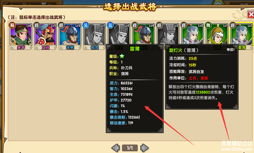Click the blue 吴 badge on 祖茂
The height and width of the screenshot is (153, 254).
click(85, 25)
